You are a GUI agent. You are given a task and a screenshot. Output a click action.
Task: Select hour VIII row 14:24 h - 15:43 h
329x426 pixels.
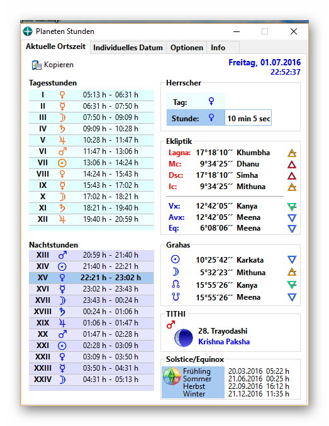tap(91, 174)
